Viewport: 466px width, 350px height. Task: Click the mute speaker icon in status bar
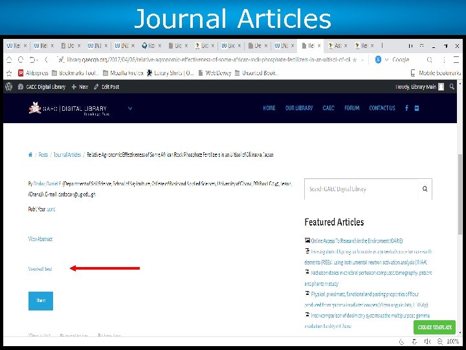pyautogui.click(x=427, y=342)
